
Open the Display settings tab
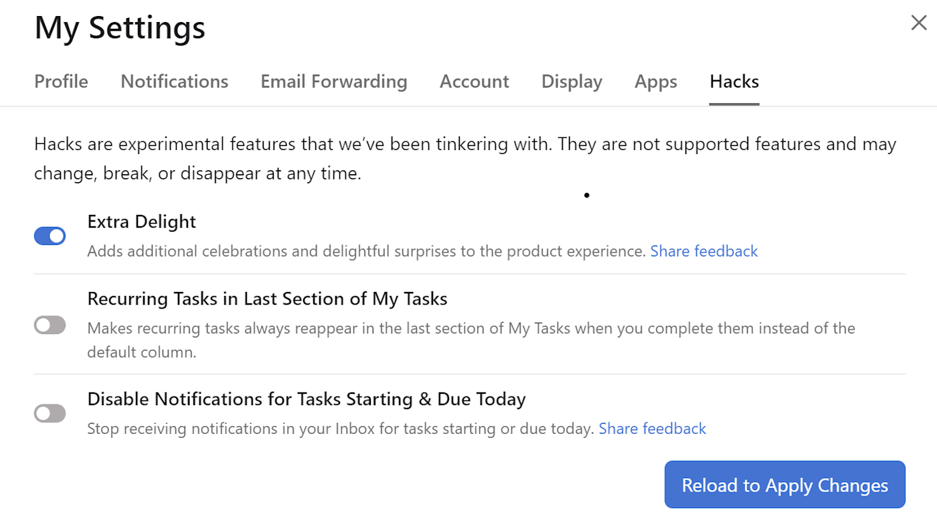coord(572,82)
